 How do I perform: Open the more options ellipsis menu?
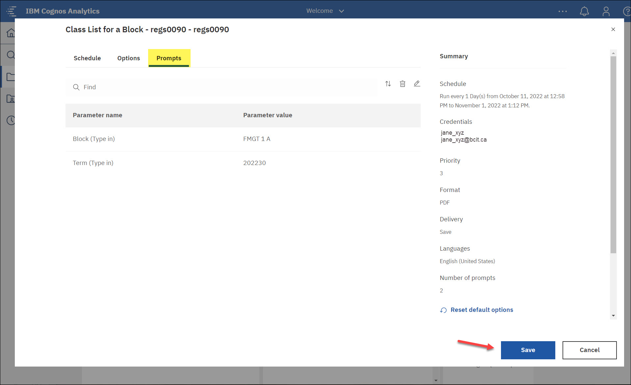click(x=563, y=11)
